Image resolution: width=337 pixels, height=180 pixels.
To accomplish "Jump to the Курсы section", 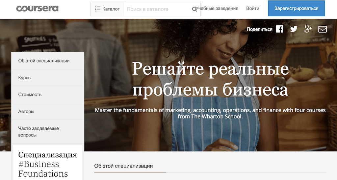I will (48, 78).
